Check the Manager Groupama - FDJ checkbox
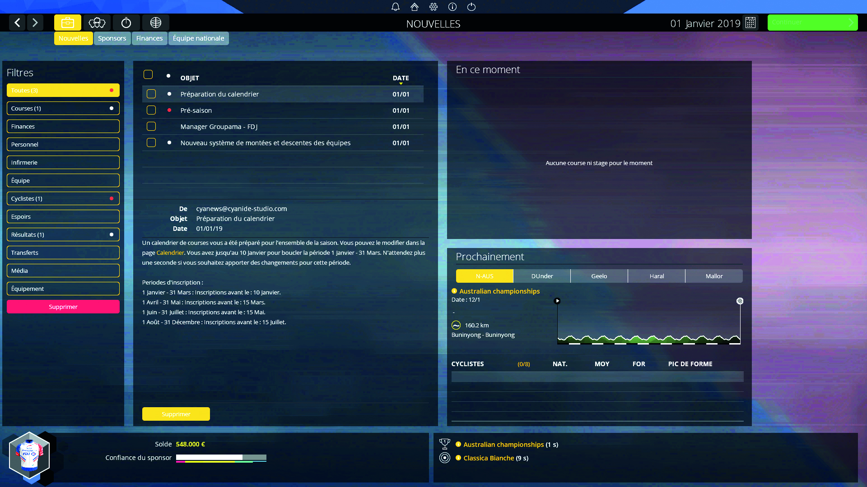The width and height of the screenshot is (867, 487). pos(151,127)
